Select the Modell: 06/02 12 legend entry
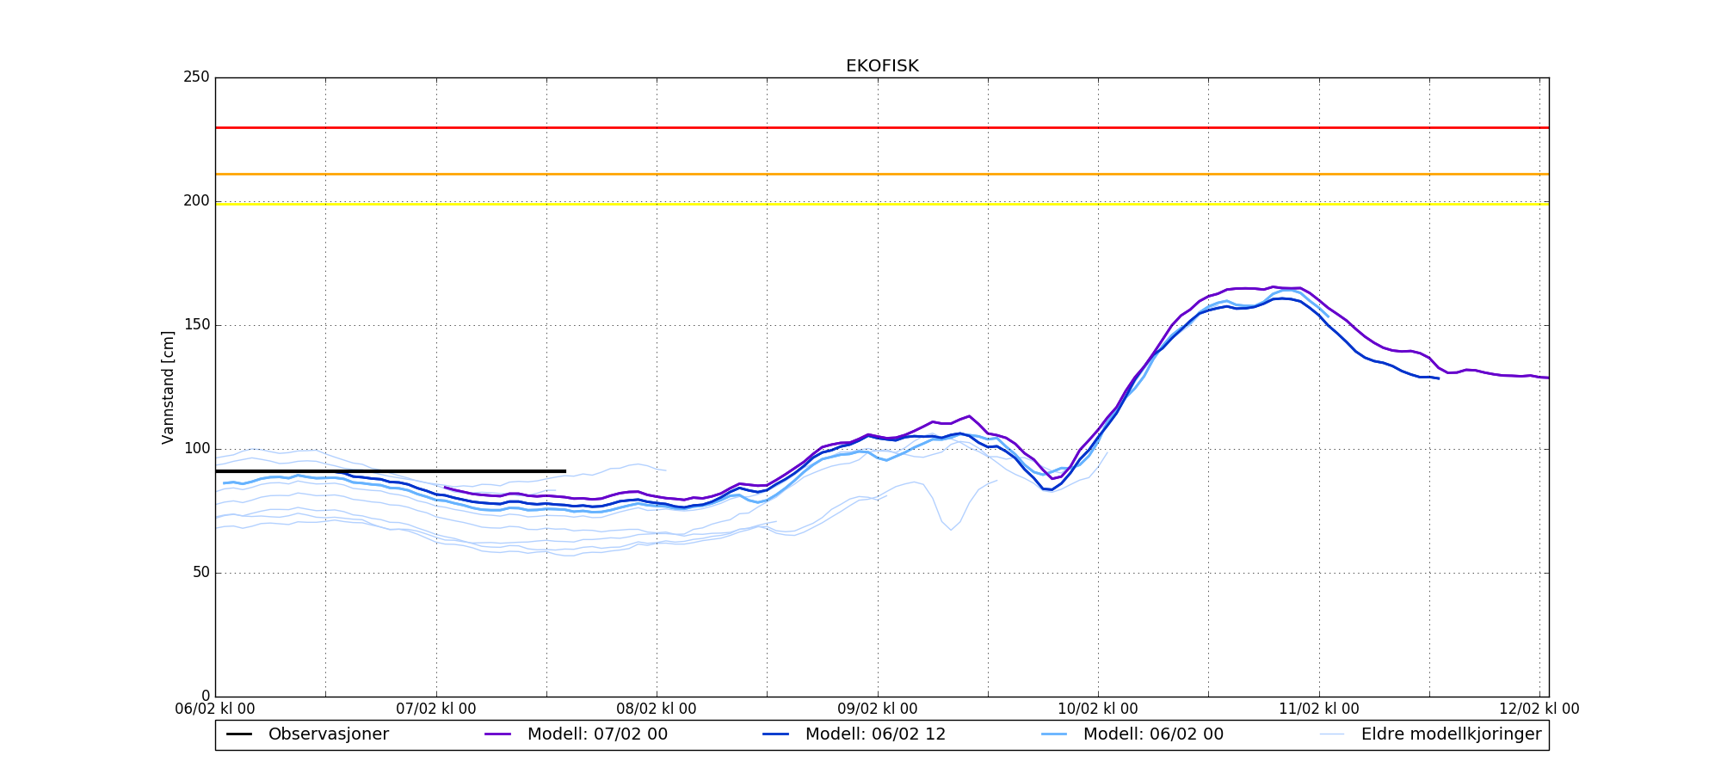The width and height of the screenshot is (1721, 774). 875,734
